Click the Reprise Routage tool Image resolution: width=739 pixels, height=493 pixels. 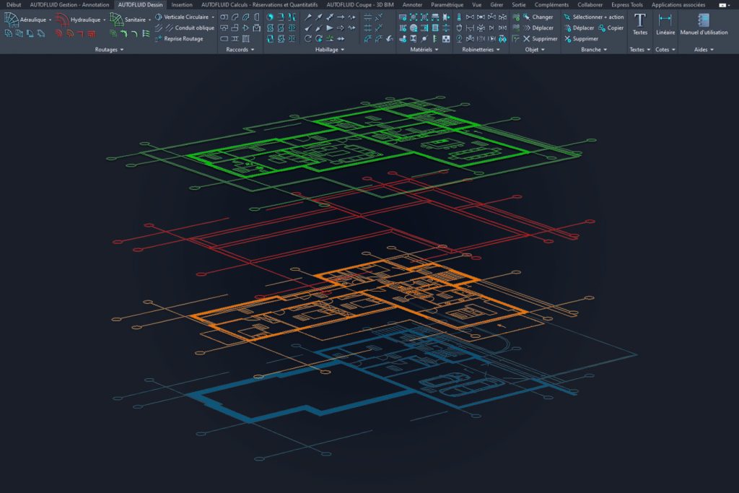point(179,38)
